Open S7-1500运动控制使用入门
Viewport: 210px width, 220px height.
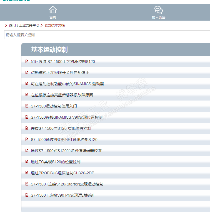54,106
